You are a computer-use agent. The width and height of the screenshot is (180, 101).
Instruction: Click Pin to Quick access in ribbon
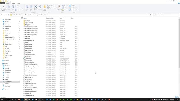pos(4,8)
